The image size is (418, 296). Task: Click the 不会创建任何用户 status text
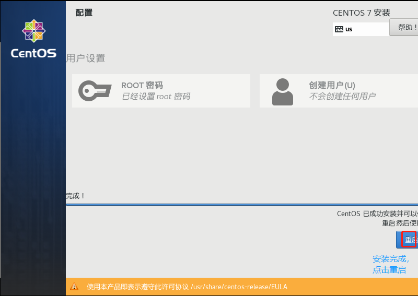tap(342, 97)
